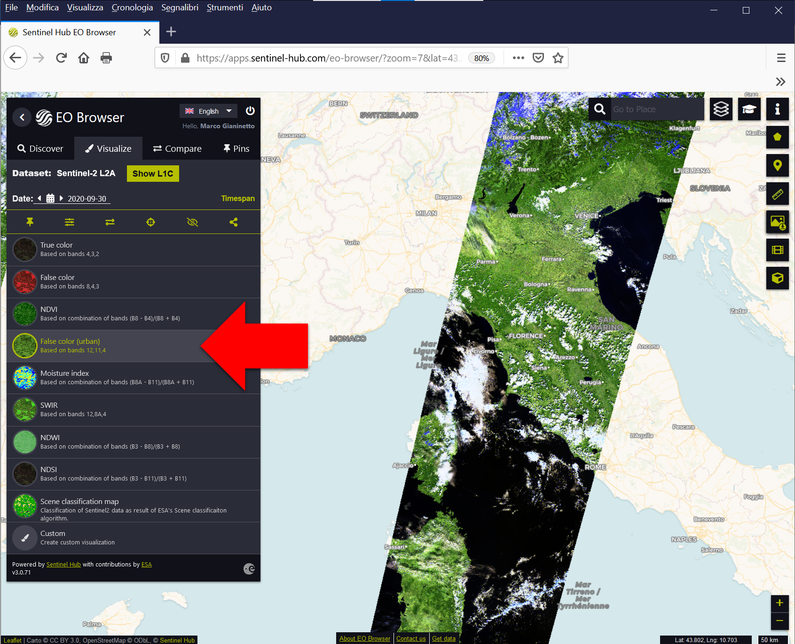Pin the current layer with pin icon
Image resolution: width=795 pixels, height=644 pixels.
(30, 222)
